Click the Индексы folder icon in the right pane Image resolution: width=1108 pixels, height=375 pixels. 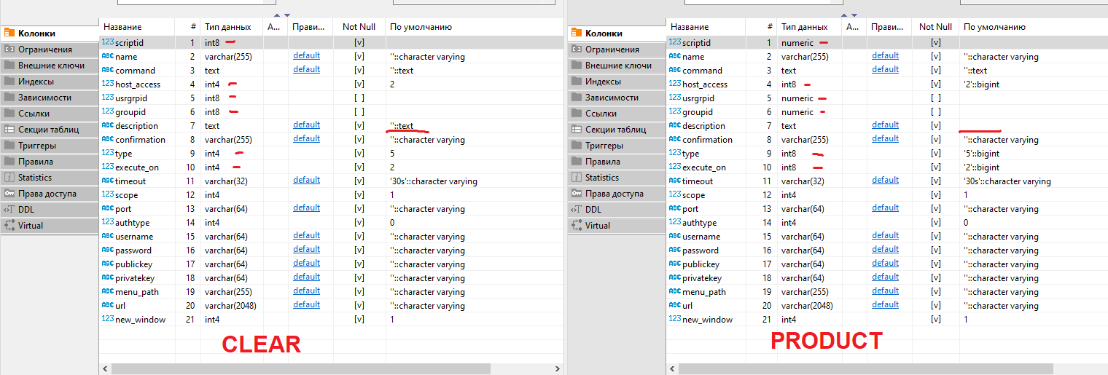[577, 82]
